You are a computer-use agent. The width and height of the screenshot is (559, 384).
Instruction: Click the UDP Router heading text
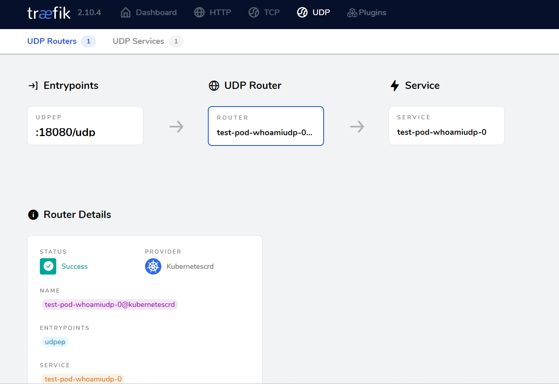pyautogui.click(x=253, y=86)
